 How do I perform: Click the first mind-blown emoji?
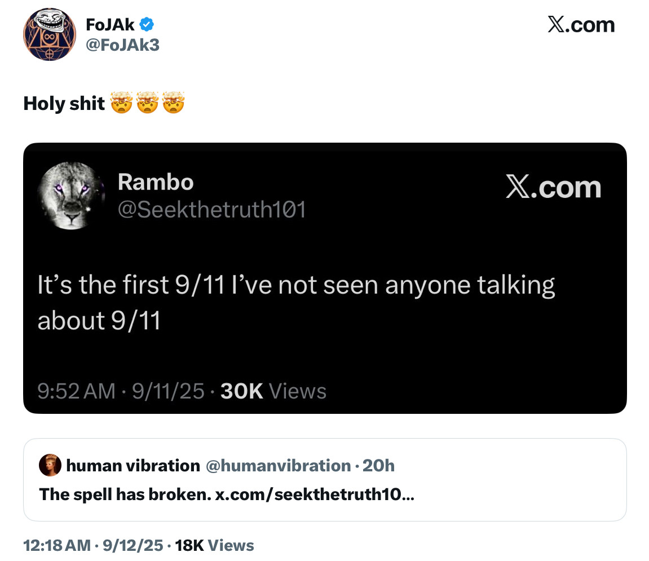(122, 104)
